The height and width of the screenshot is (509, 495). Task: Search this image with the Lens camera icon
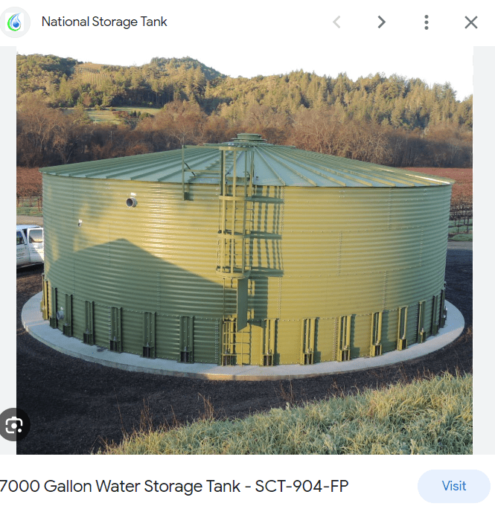[14, 425]
